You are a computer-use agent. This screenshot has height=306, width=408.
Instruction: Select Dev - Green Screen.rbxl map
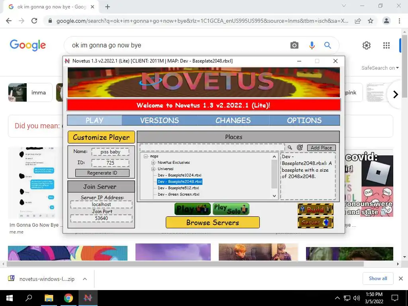(178, 194)
